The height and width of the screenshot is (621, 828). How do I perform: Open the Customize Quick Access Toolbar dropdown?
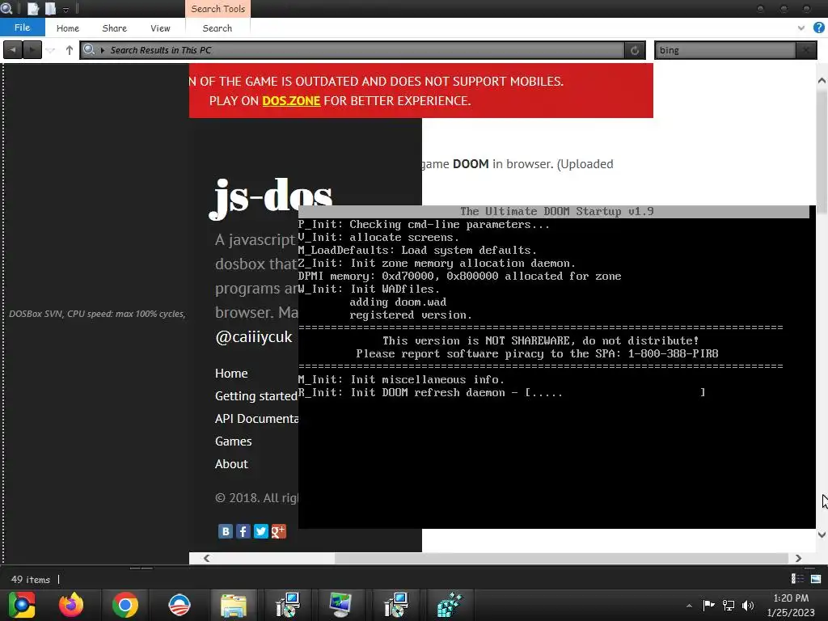66,10
